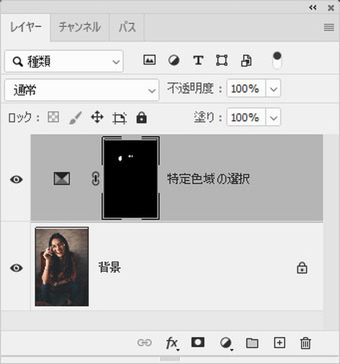Lock transparent pixels checkerboard icon
The height and width of the screenshot is (364, 340).
click(53, 117)
